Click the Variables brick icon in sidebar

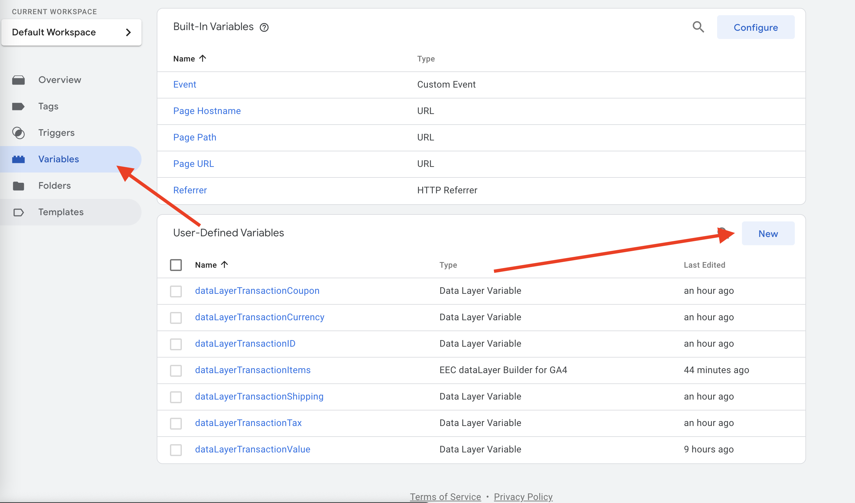(x=18, y=159)
